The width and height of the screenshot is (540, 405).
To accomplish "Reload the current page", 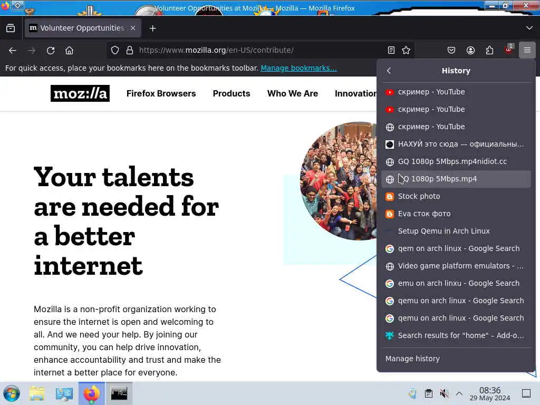I will pyautogui.click(x=51, y=50).
